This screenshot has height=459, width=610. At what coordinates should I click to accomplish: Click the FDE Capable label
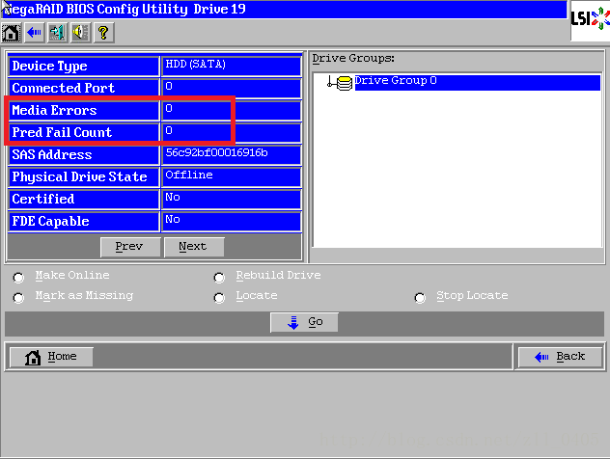coord(50,221)
